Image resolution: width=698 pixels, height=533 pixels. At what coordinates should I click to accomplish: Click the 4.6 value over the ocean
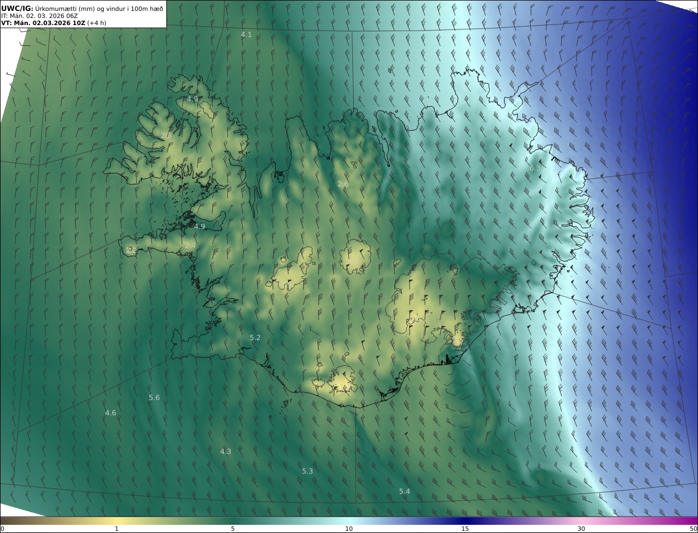tap(111, 413)
